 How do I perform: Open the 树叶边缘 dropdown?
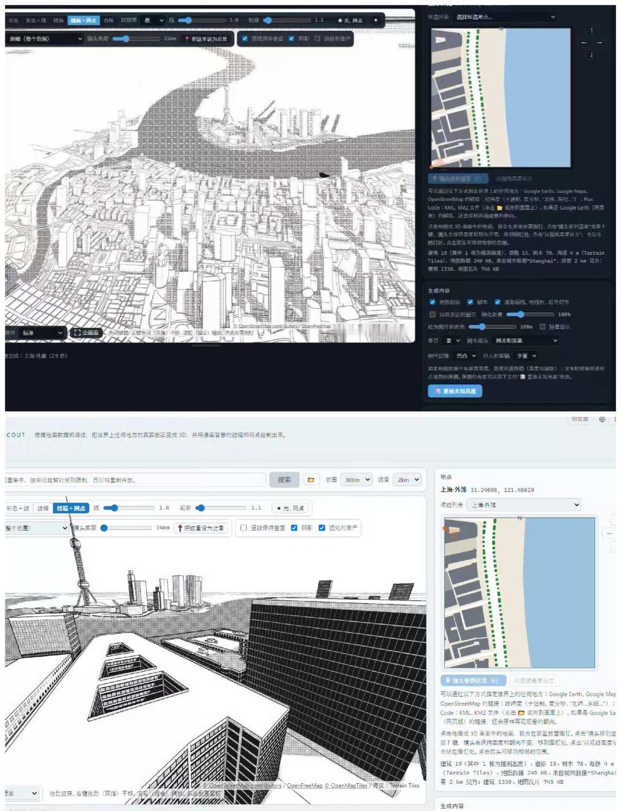(x=465, y=356)
